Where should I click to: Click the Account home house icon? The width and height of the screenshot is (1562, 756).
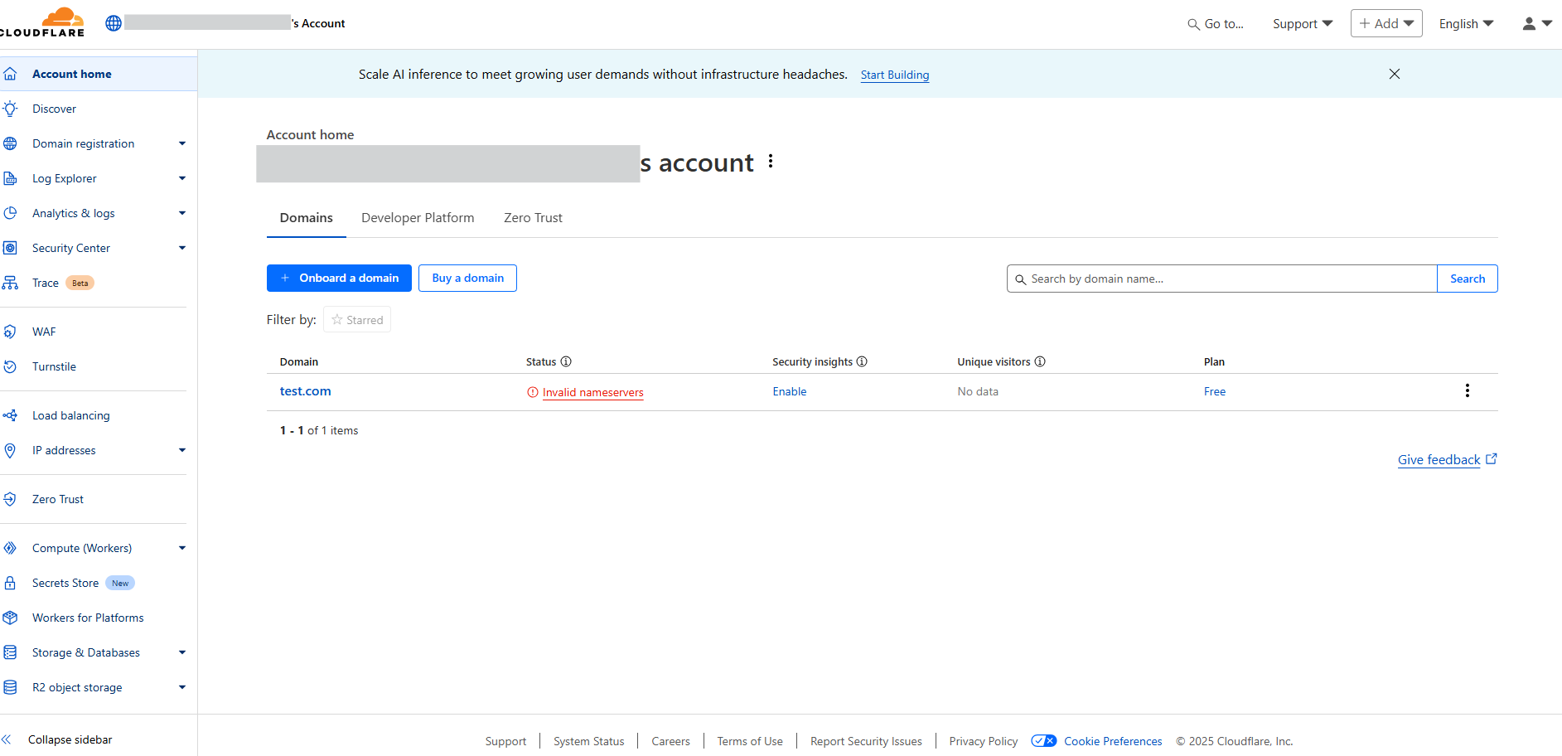click(x=10, y=74)
